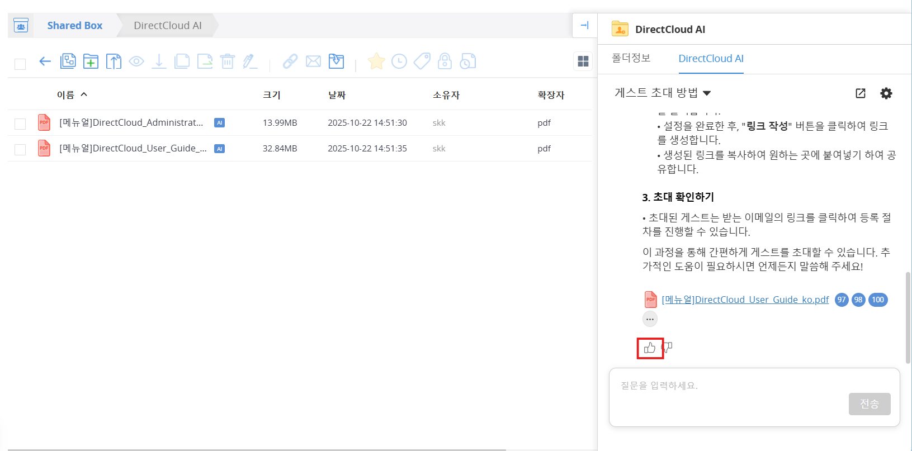The width and height of the screenshot is (912, 451).
Task: Open DirectCloud AI settings gear
Action: 886,93
